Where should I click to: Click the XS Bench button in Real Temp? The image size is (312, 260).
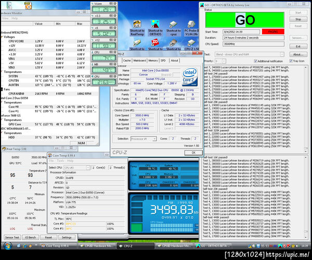pos(30,238)
